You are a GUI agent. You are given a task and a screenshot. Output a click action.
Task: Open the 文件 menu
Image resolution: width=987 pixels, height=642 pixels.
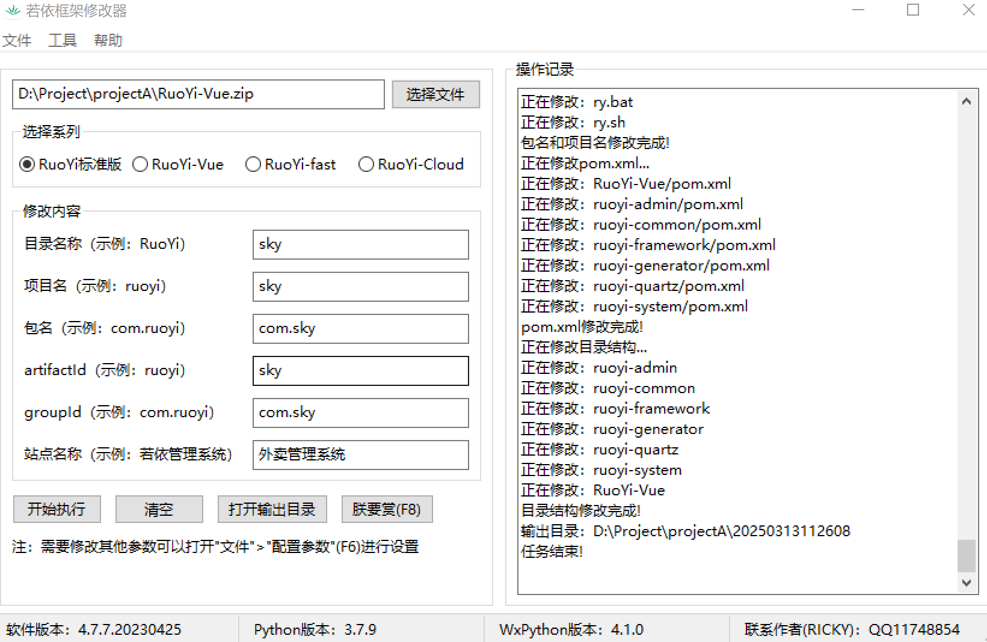tap(17, 40)
